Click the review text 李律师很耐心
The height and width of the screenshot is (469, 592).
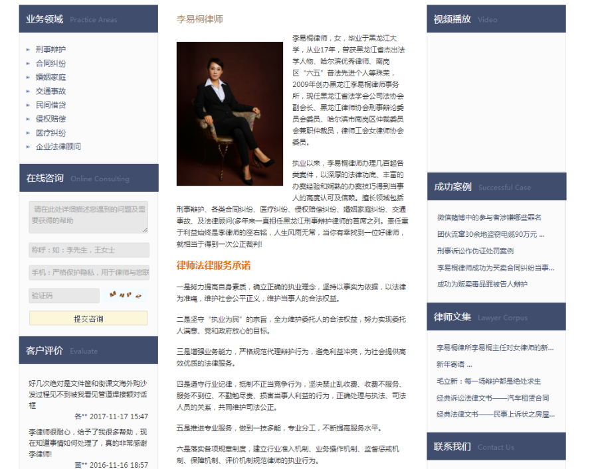click(88, 443)
